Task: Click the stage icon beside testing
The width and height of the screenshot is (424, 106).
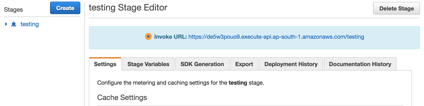Action: coord(14,24)
